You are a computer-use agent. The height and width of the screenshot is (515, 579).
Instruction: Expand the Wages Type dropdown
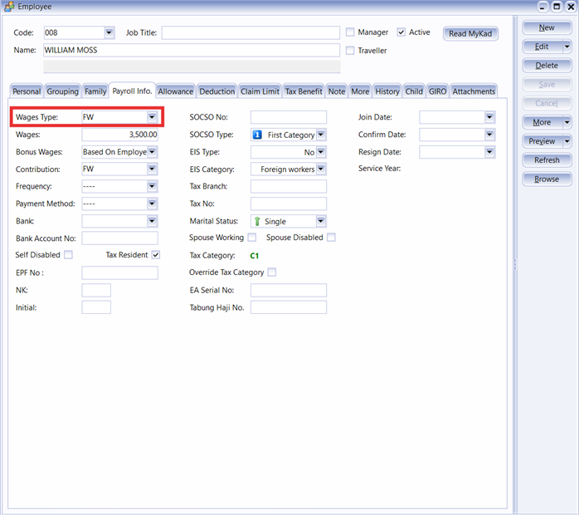click(x=152, y=118)
